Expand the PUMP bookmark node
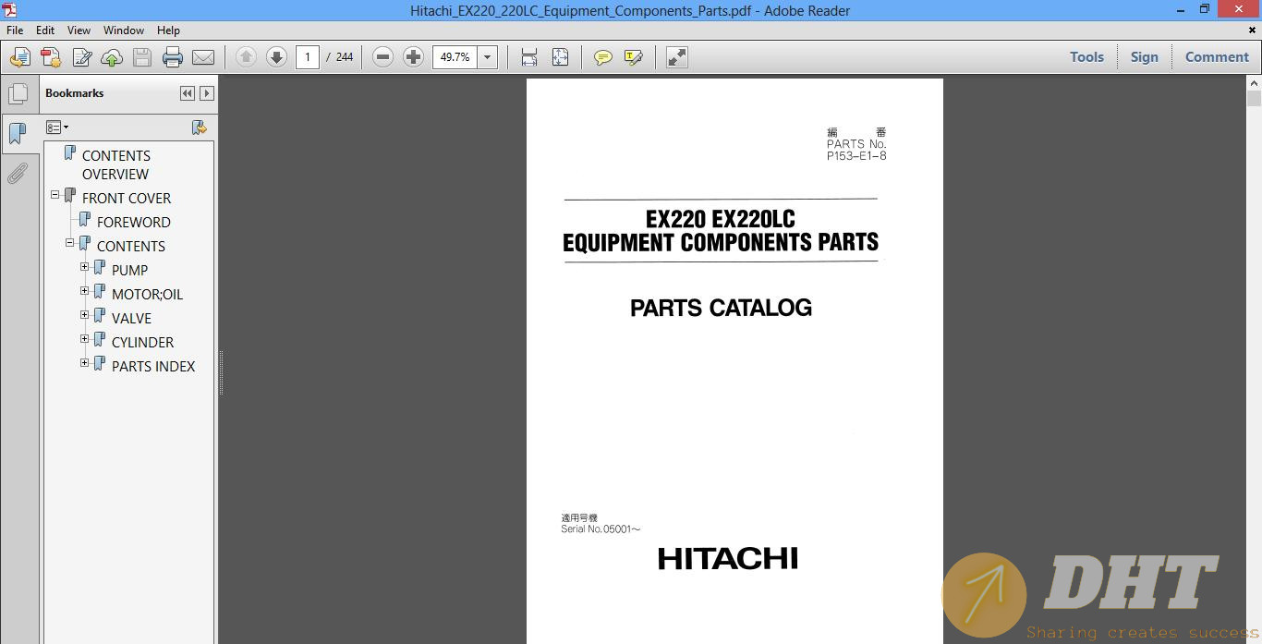The height and width of the screenshot is (644, 1262). tap(85, 267)
